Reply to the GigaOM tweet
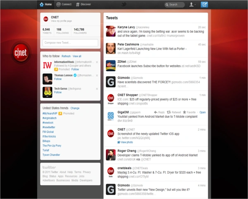 point(159,112)
